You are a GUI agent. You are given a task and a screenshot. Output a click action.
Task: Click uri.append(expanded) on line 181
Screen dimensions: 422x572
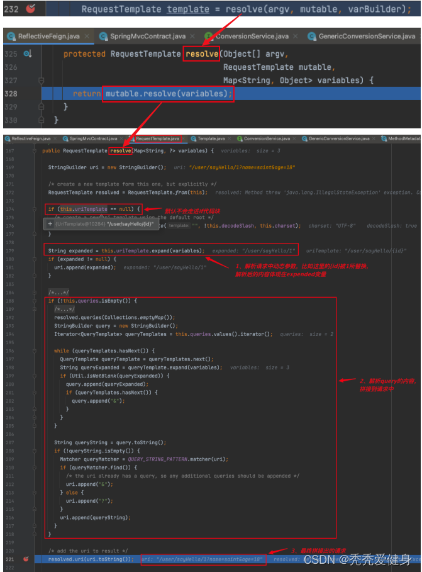click(x=85, y=267)
